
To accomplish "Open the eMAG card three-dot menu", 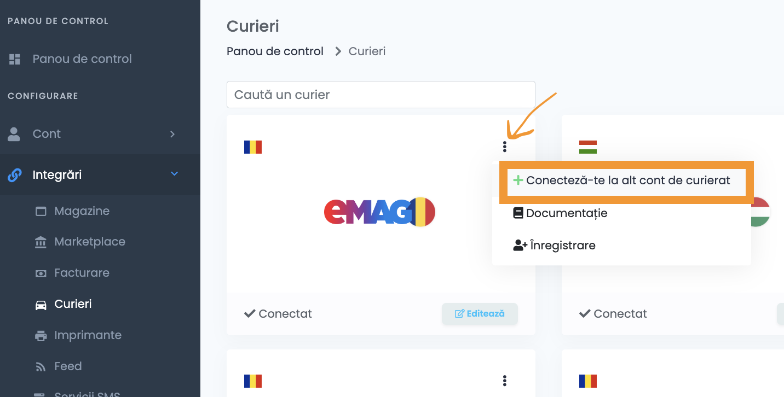I will (x=504, y=147).
